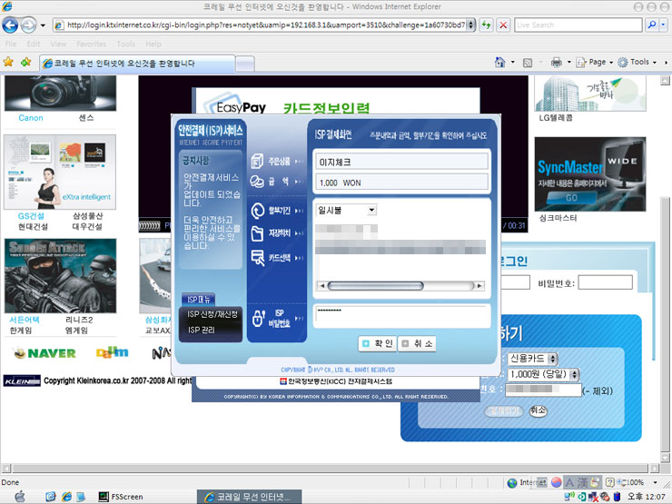This screenshot has width=672, height=504.
Task: Open the 일시불 installment dropdown
Action: point(371,210)
